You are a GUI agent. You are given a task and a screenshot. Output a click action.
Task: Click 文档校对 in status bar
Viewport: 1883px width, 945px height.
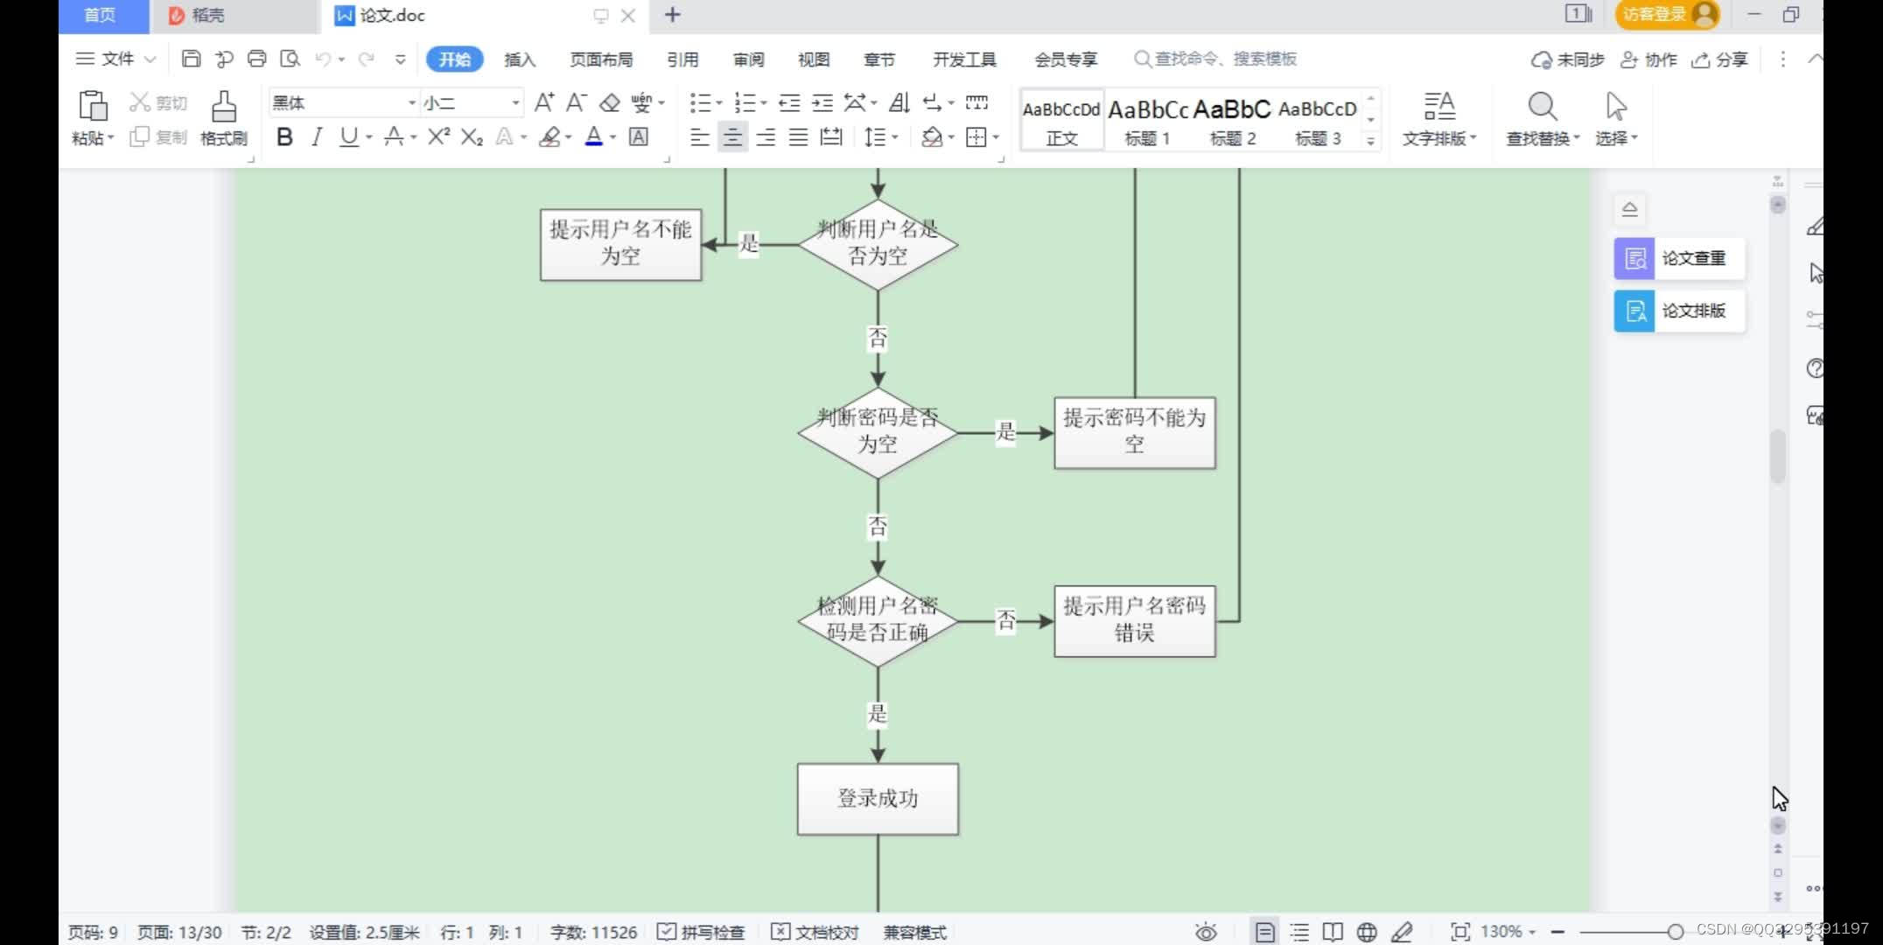815,932
